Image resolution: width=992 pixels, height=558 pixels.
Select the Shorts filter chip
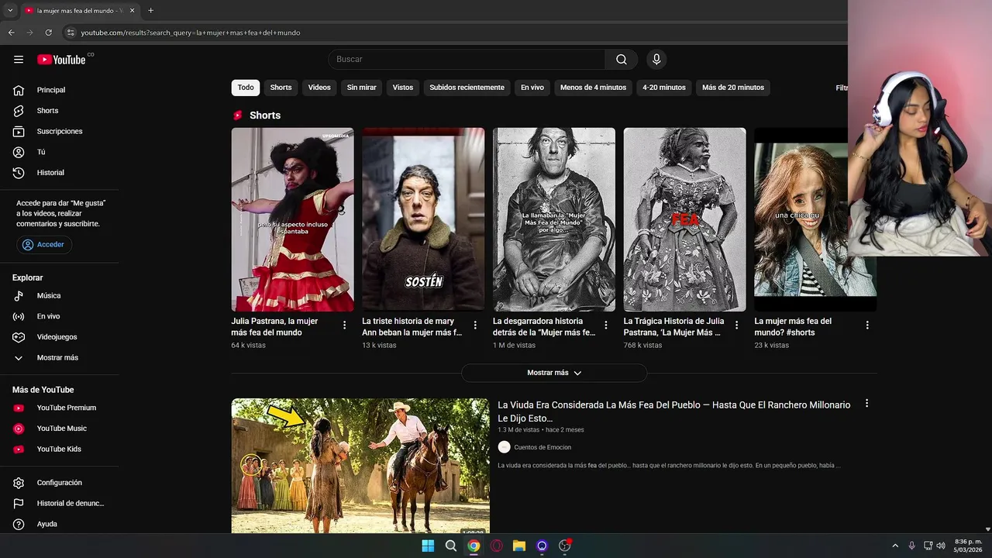[281, 88]
